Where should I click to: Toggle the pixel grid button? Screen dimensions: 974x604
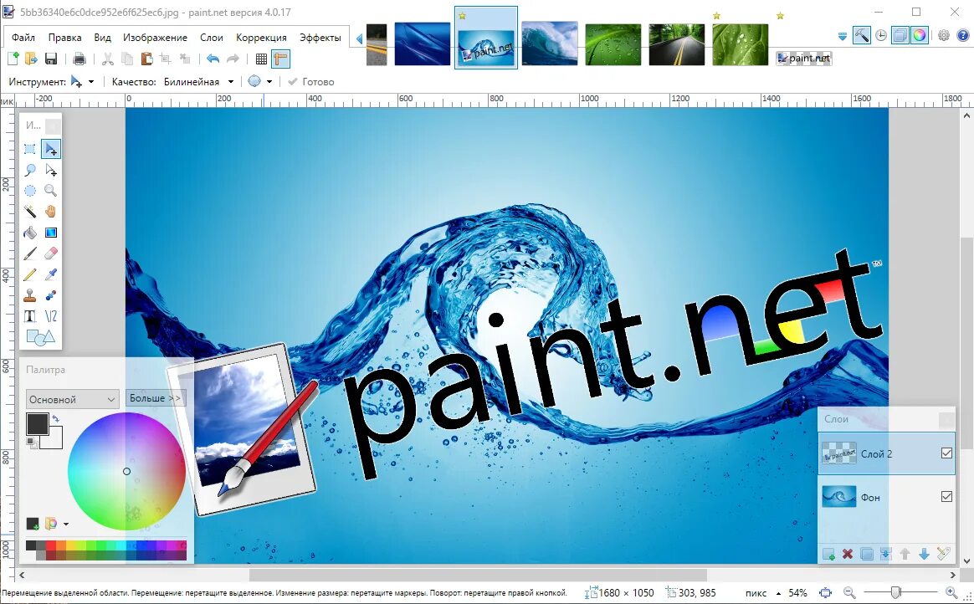pos(262,59)
